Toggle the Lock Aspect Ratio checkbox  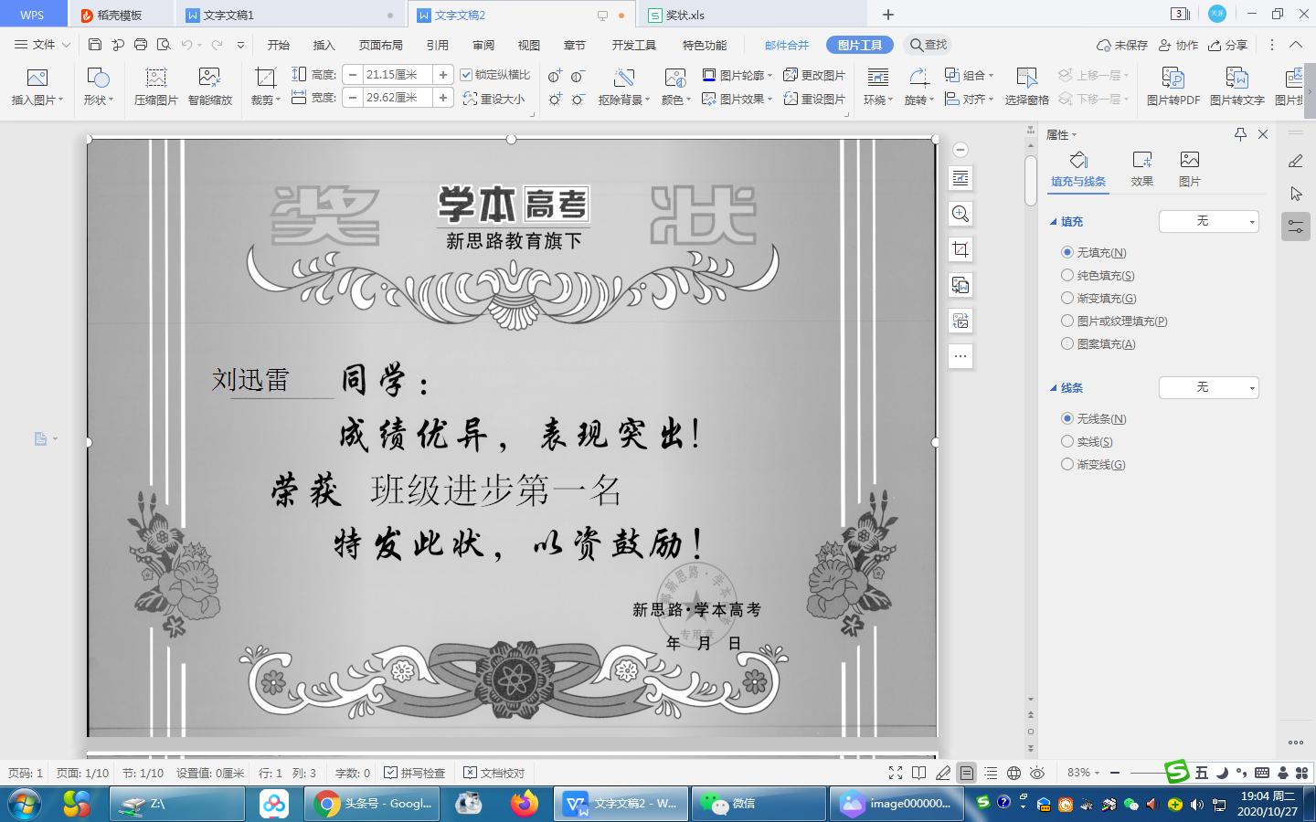coord(466,75)
